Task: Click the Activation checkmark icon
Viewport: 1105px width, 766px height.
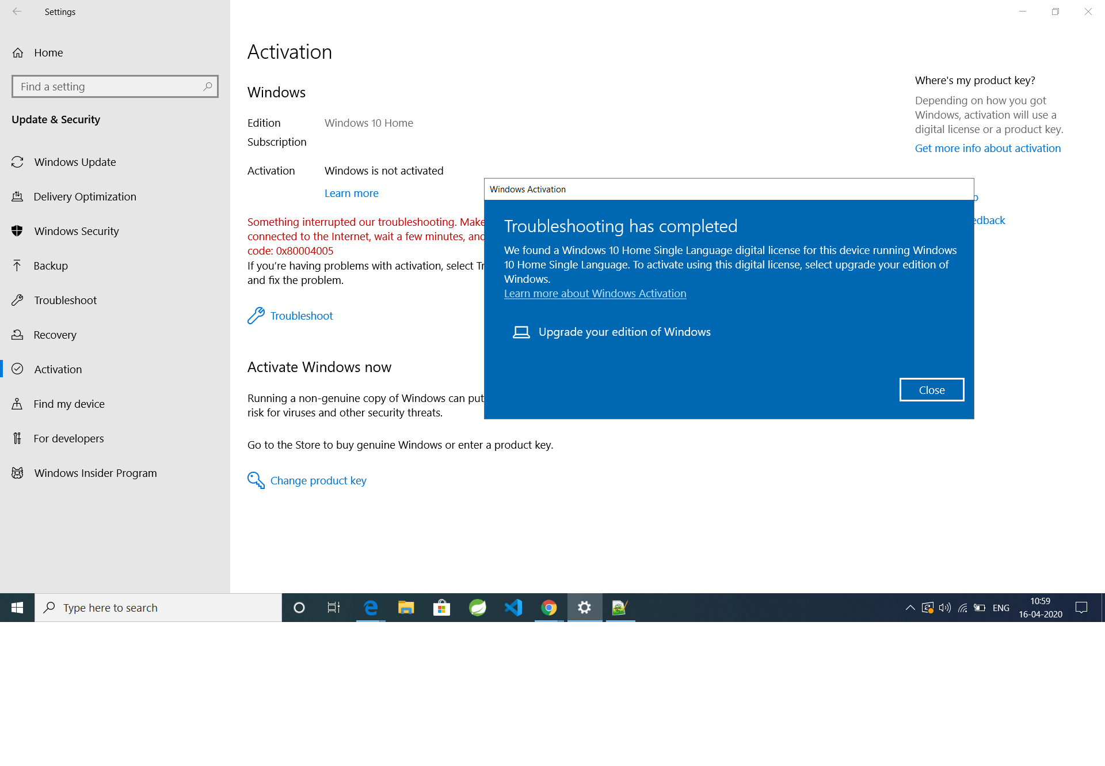Action: pos(17,369)
